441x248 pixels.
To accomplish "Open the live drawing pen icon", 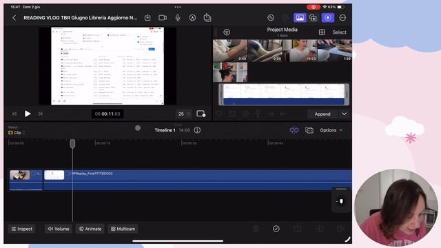I will pyautogui.click(x=192, y=18).
